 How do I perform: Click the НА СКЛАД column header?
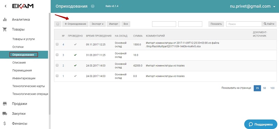[x=121, y=36]
